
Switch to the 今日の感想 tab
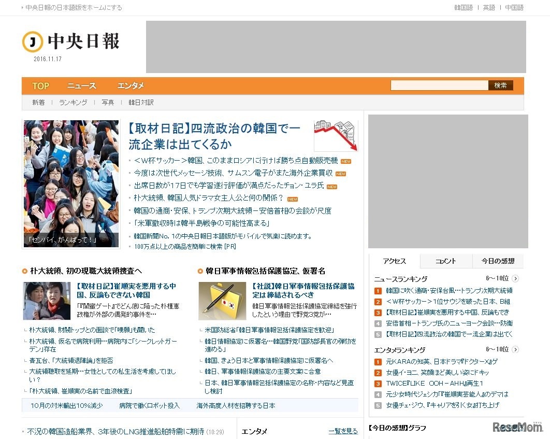498,261
